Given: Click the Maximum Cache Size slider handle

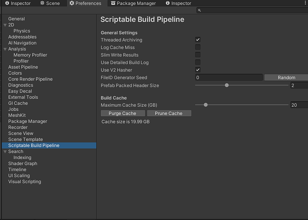Looking at the screenshot, I should (206, 105).
